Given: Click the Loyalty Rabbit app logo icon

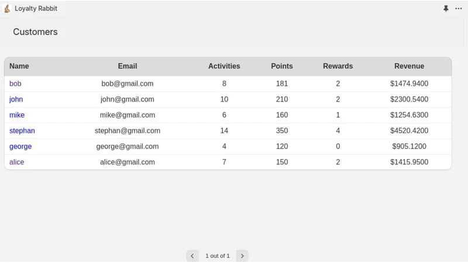Looking at the screenshot, I should tap(7, 8).
